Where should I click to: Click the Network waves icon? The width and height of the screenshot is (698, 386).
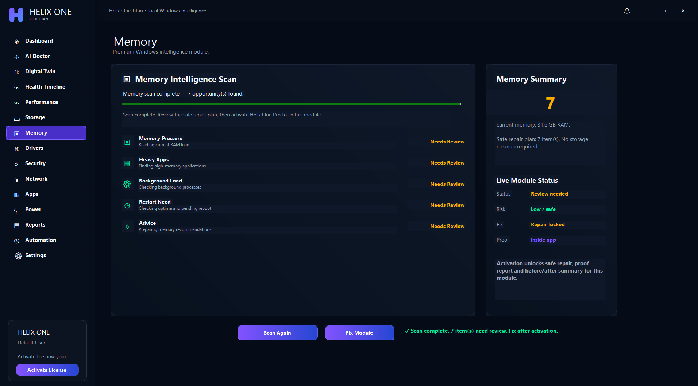tap(16, 180)
